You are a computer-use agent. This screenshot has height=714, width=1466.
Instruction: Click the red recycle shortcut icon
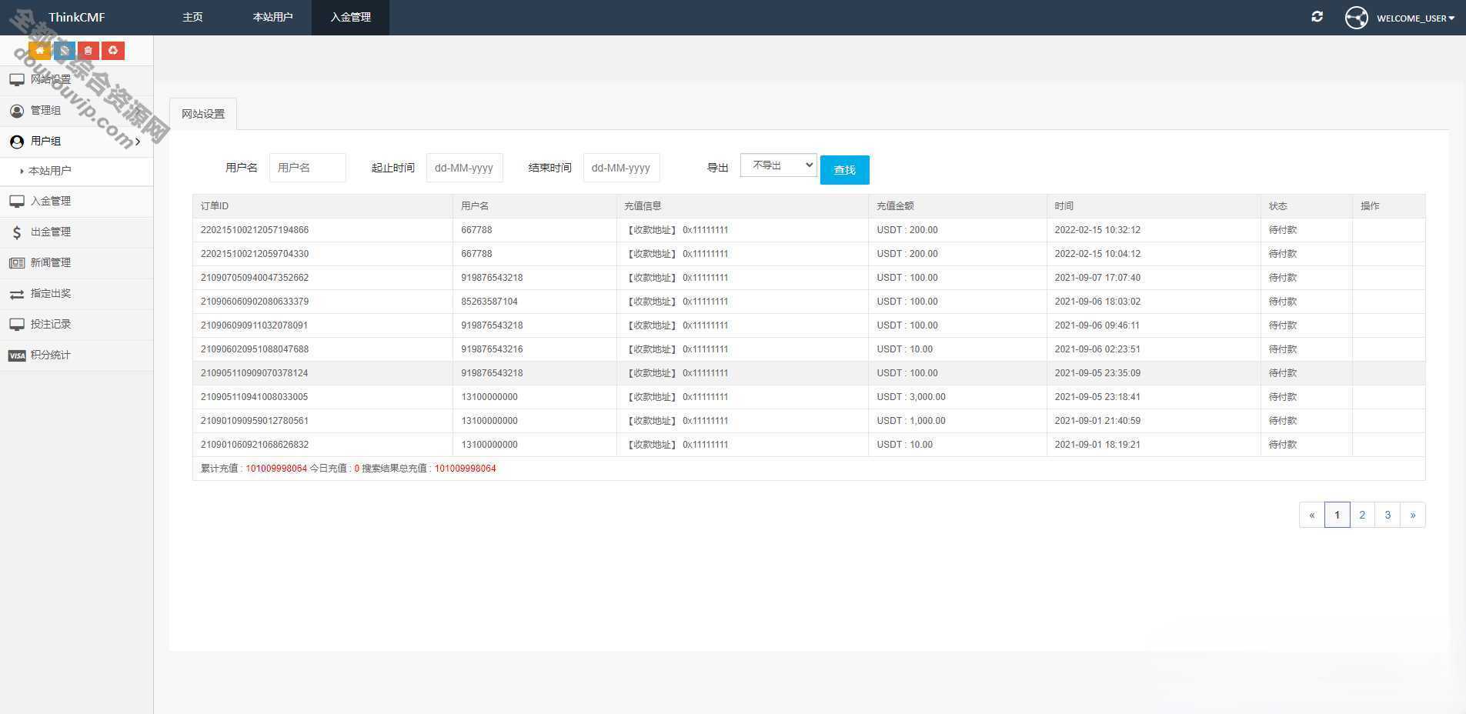click(113, 51)
